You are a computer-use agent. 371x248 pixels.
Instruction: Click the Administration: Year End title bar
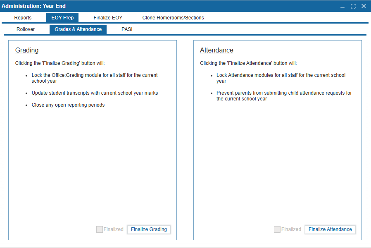coord(165,6)
